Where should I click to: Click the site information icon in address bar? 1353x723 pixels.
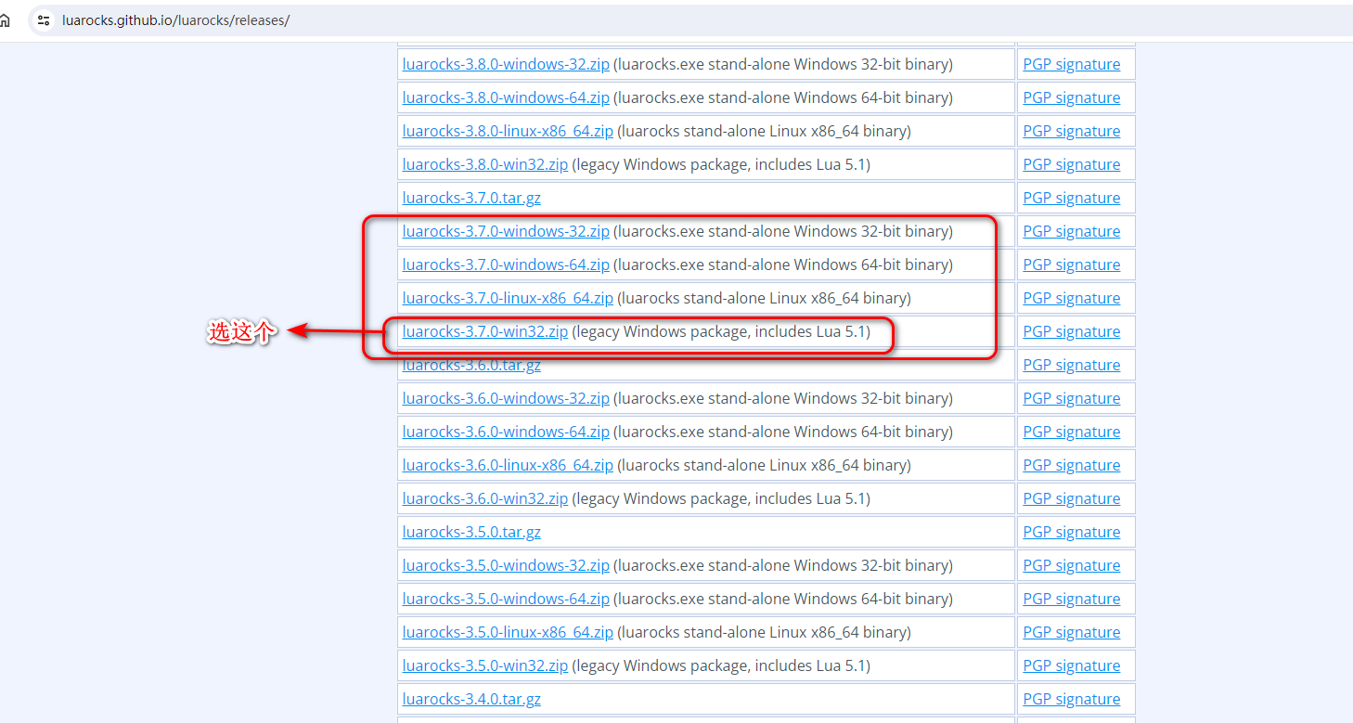tap(44, 20)
